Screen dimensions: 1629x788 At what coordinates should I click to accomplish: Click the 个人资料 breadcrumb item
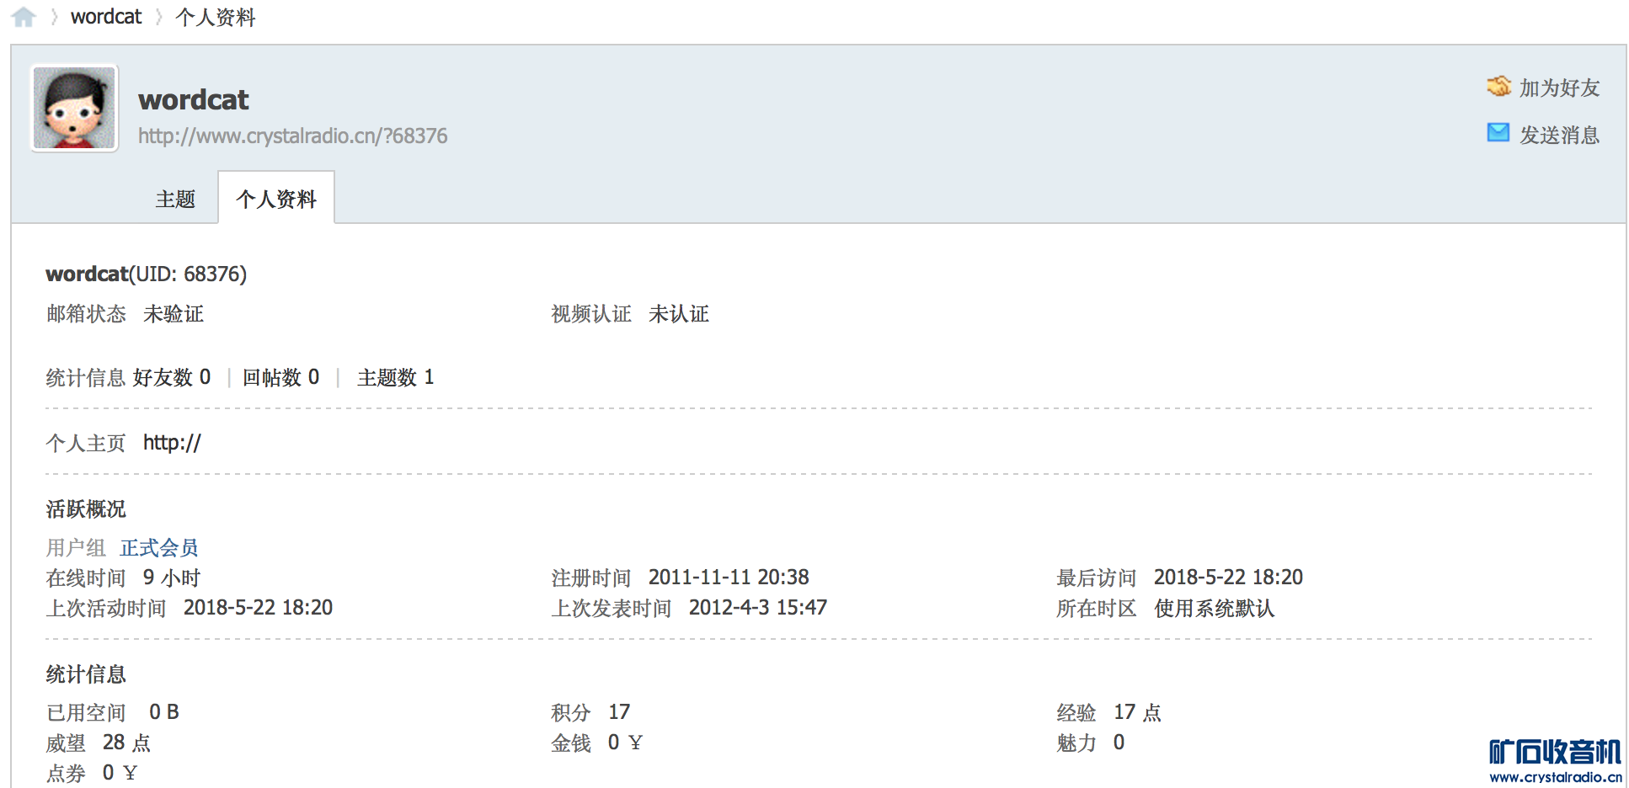coord(215,17)
